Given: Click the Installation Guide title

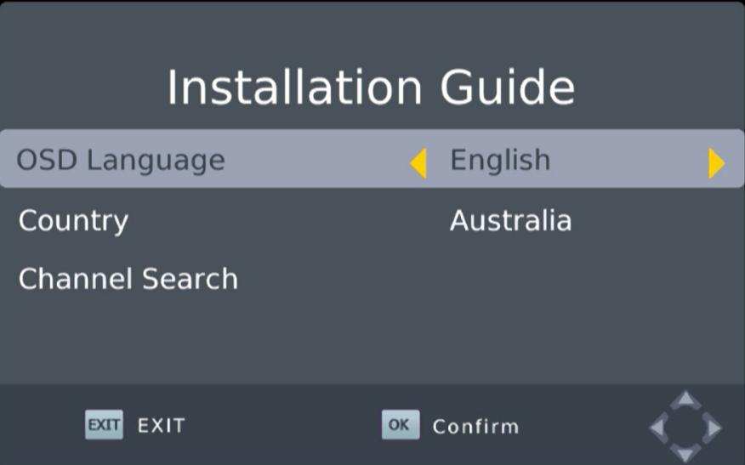Looking at the screenshot, I should click(x=371, y=88).
